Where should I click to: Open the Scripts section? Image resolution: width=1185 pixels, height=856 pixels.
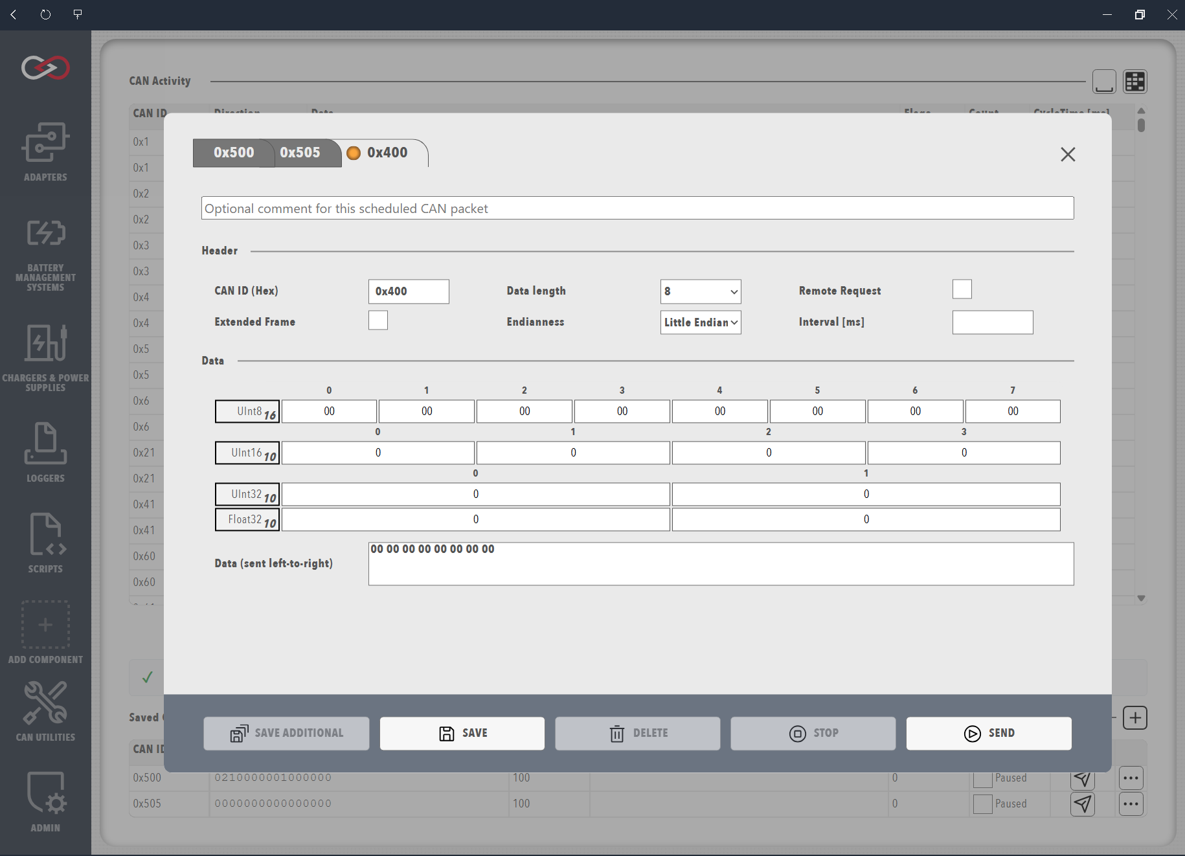pos(45,543)
